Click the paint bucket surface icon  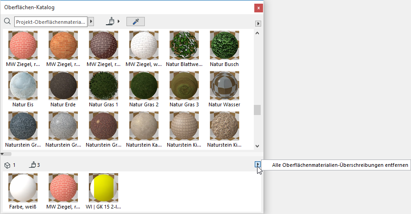pyautogui.click(x=110, y=22)
